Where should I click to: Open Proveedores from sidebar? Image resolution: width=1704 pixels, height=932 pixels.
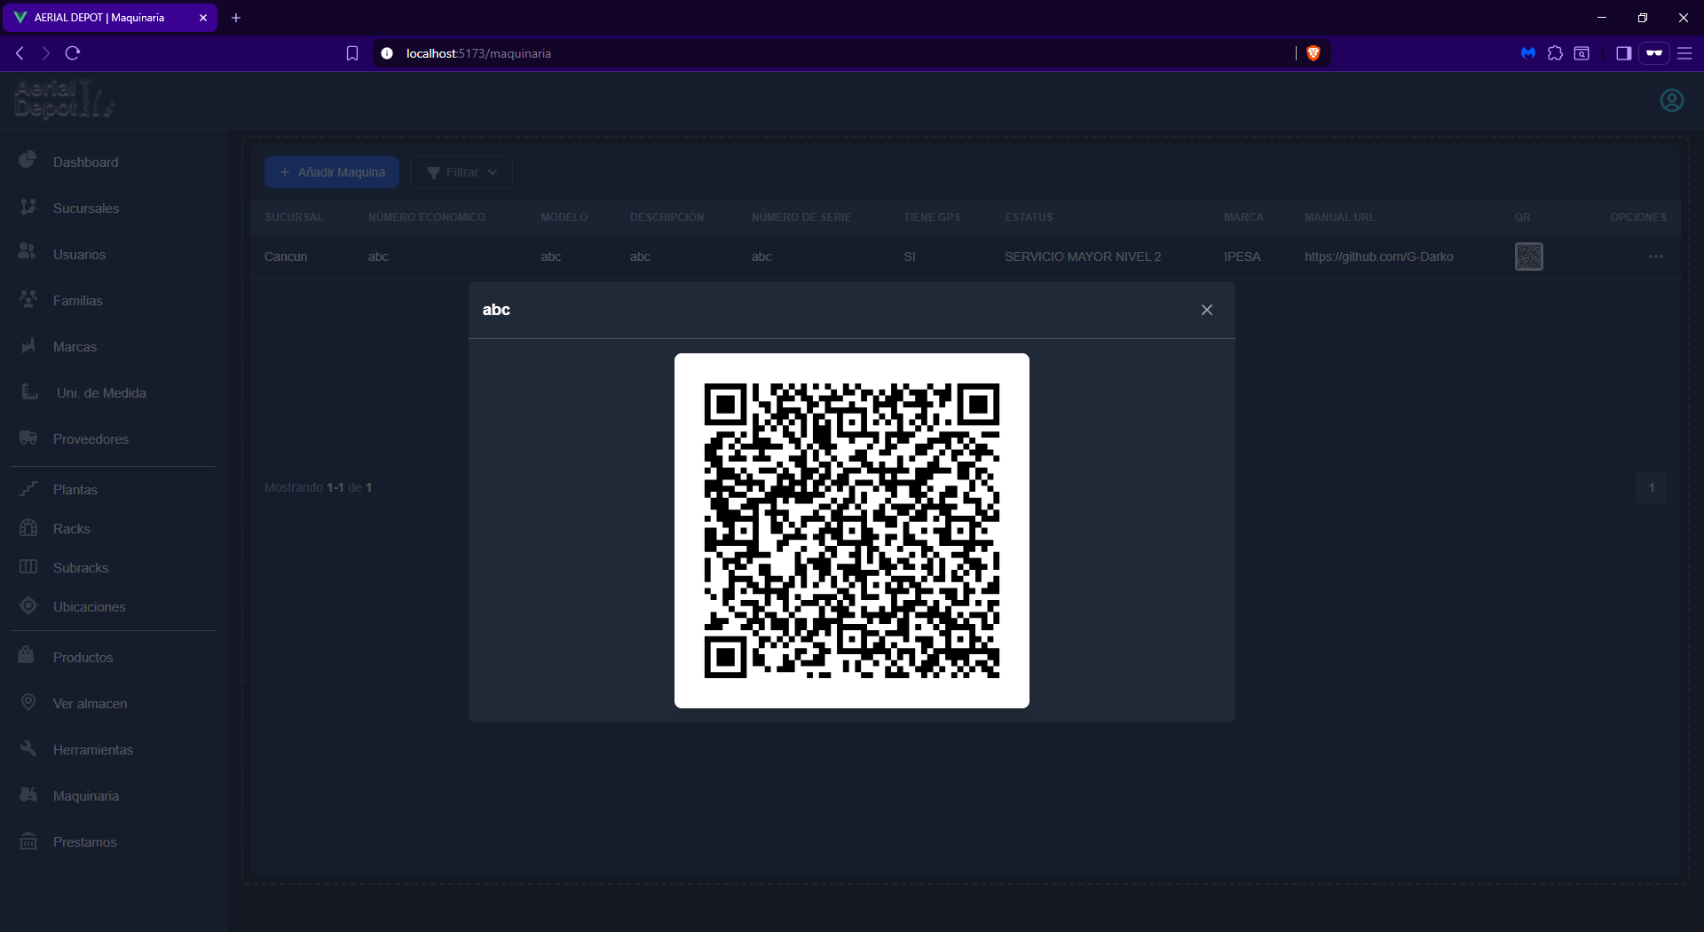(91, 439)
